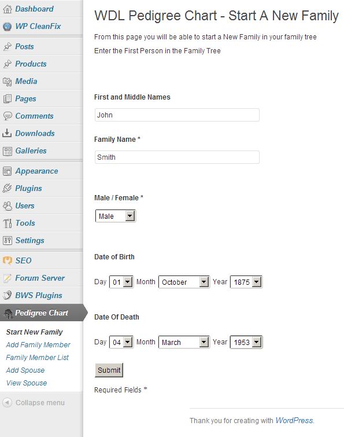Click the Plugins plug icon
The width and height of the screenshot is (344, 437).
click(8, 188)
